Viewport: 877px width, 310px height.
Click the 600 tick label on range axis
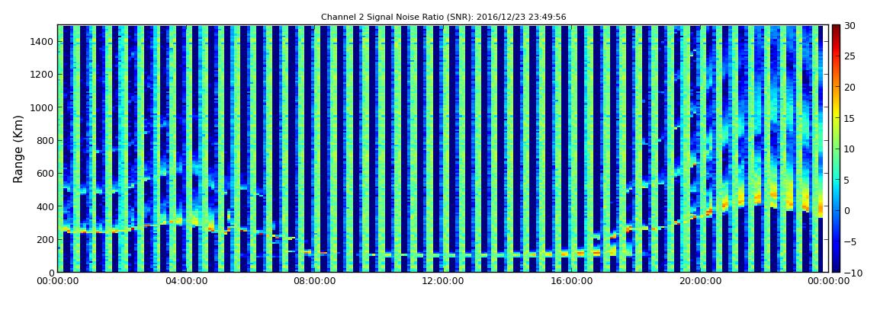tap(45, 173)
